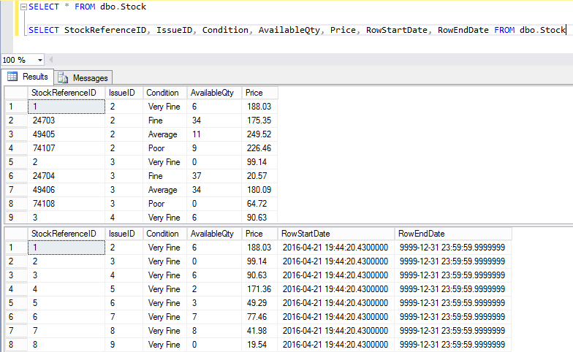Select price cell 19.54
The width and height of the screenshot is (573, 352).
[x=260, y=345]
